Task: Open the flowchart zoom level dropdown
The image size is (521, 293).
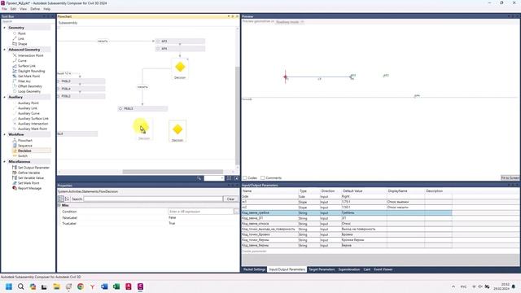Action: [x=214, y=178]
